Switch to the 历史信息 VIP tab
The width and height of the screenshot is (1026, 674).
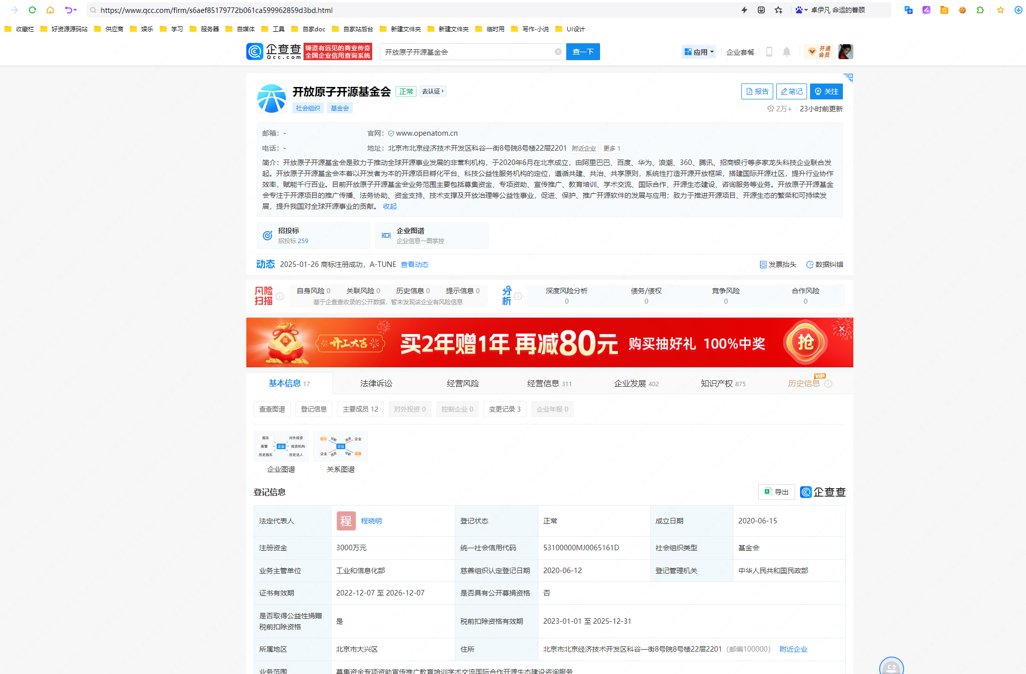[x=810, y=383]
